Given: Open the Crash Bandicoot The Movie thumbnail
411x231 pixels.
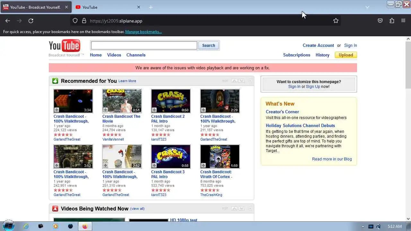Looking at the screenshot, I should [x=122, y=101].
